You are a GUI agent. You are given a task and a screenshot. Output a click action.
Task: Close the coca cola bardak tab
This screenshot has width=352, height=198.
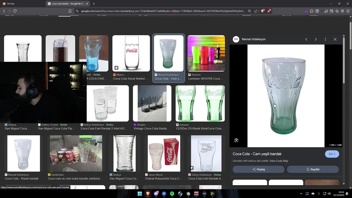click(x=87, y=4)
